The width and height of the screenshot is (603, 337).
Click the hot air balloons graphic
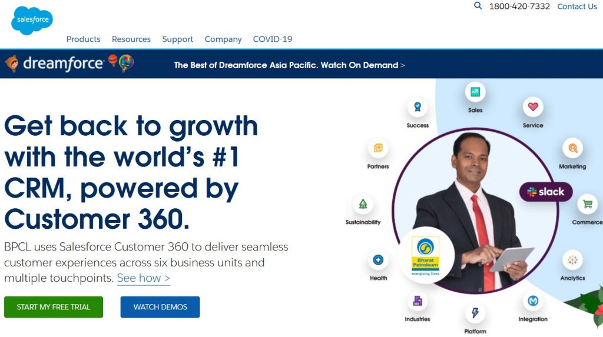coord(121,62)
